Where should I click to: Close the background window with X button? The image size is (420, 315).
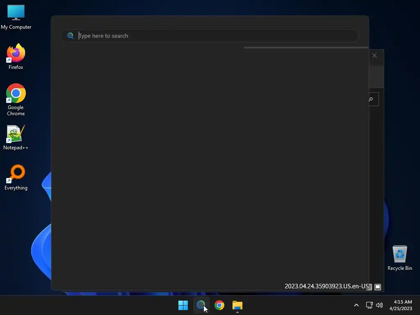tap(374, 55)
